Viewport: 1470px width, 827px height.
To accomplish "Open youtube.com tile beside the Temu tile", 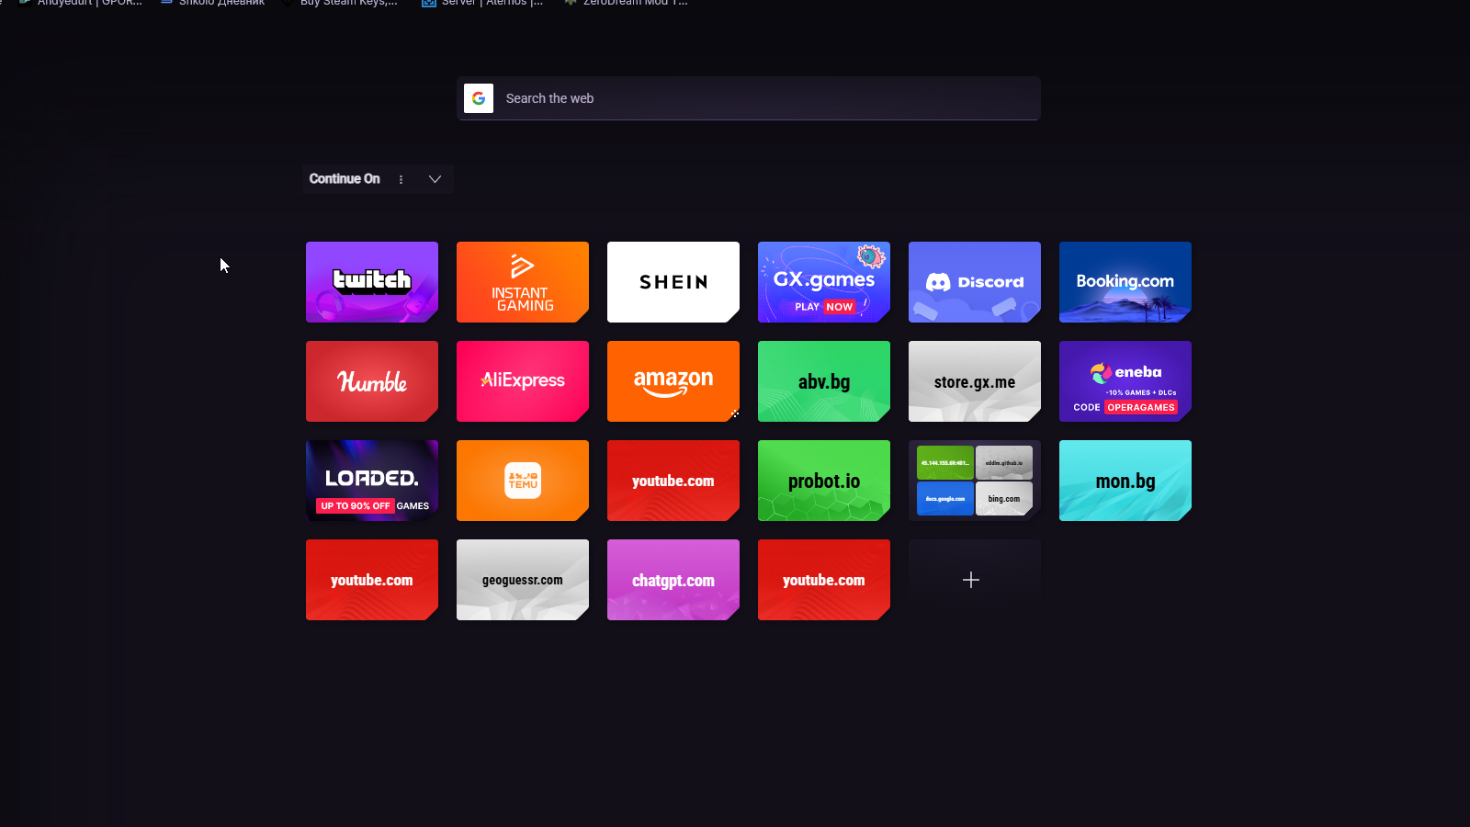I will [x=673, y=481].
